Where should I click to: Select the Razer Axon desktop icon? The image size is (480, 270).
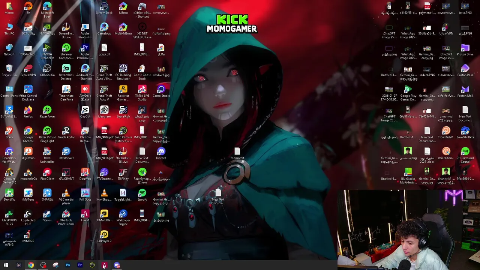coord(47,112)
